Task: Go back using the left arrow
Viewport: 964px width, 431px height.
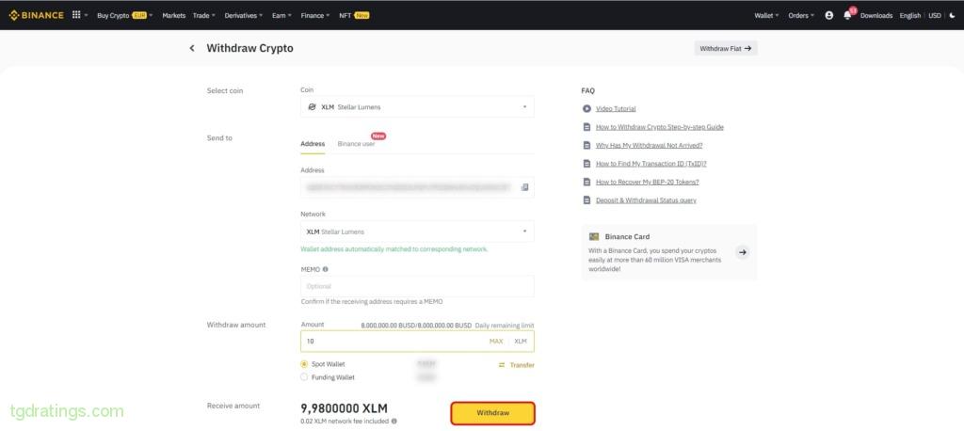Action: click(x=192, y=48)
